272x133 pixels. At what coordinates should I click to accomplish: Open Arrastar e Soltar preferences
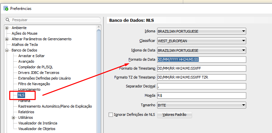(31, 56)
